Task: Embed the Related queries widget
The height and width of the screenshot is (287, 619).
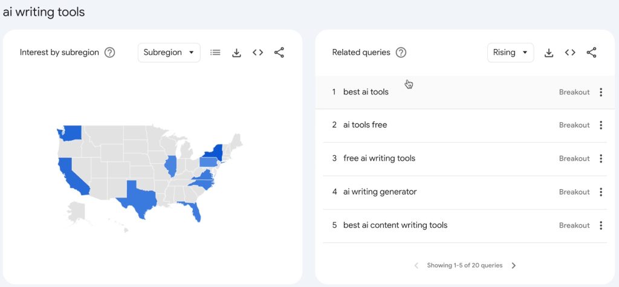Action: [570, 53]
